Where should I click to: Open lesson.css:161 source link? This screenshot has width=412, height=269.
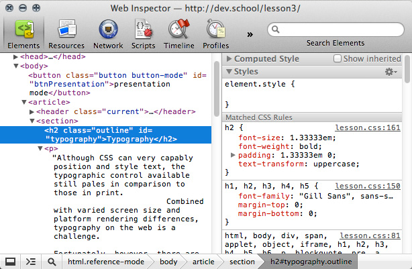368,127
